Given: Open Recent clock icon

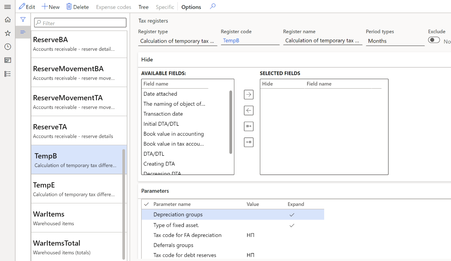Looking at the screenshot, I should click(x=8, y=47).
